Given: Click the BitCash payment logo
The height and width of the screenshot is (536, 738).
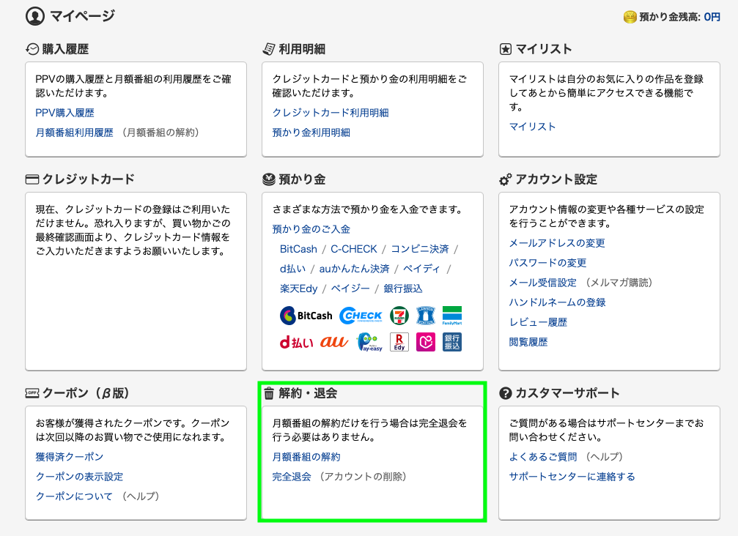Looking at the screenshot, I should [x=306, y=316].
